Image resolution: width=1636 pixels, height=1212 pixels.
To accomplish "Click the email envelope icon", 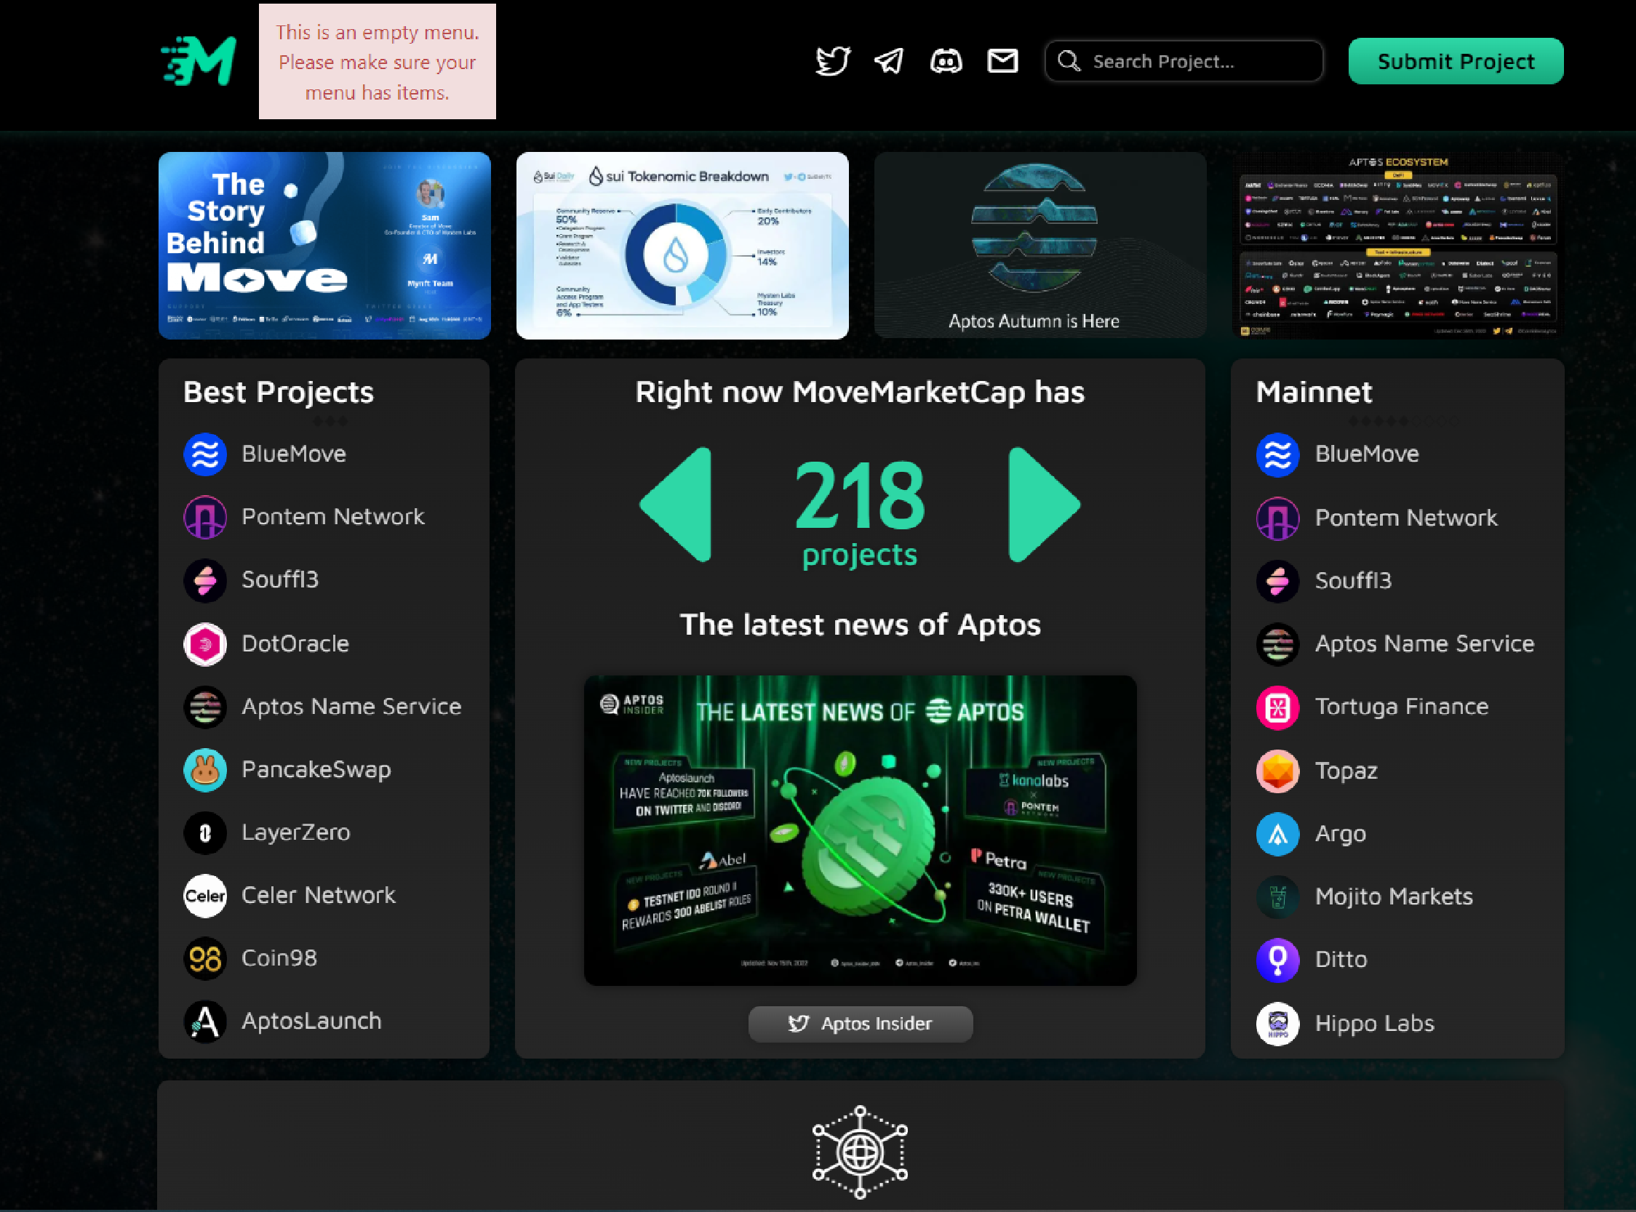I will pyautogui.click(x=1002, y=61).
